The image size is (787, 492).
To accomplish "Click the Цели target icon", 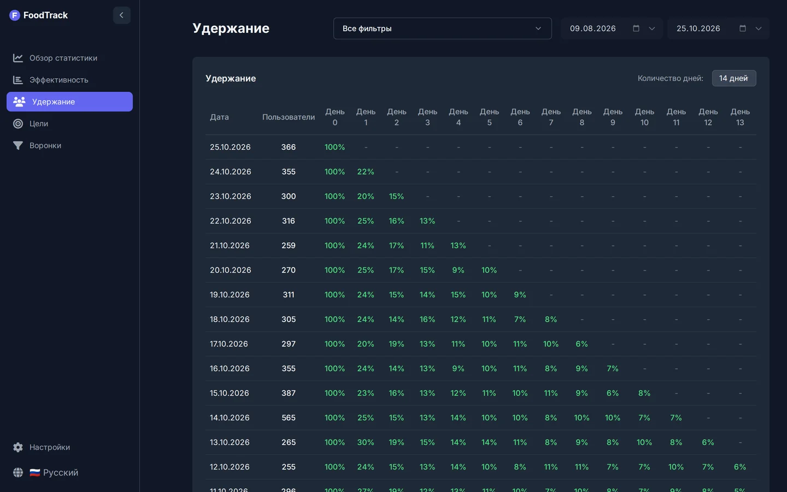I will 18,124.
